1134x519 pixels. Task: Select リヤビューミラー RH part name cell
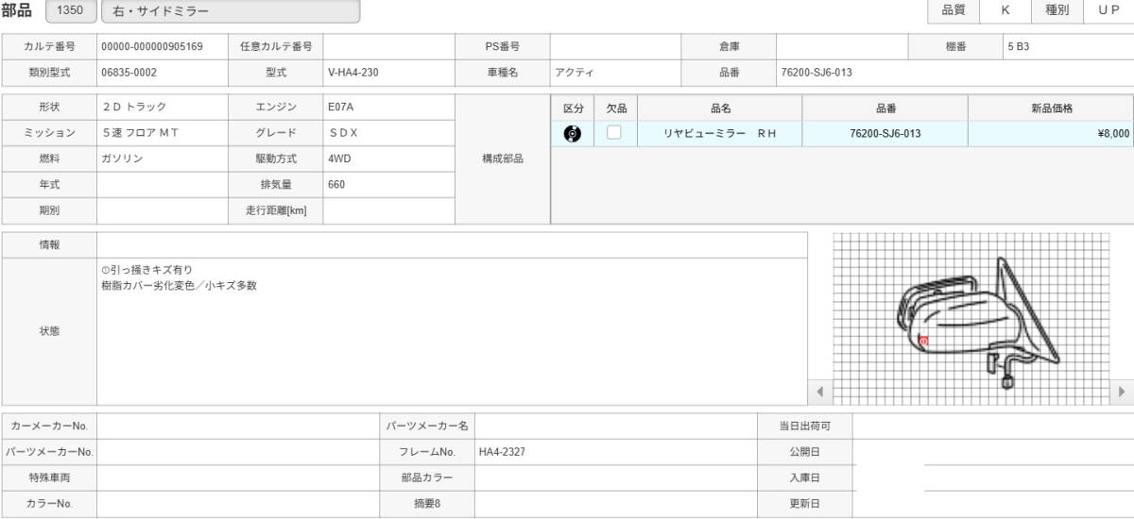click(x=720, y=134)
